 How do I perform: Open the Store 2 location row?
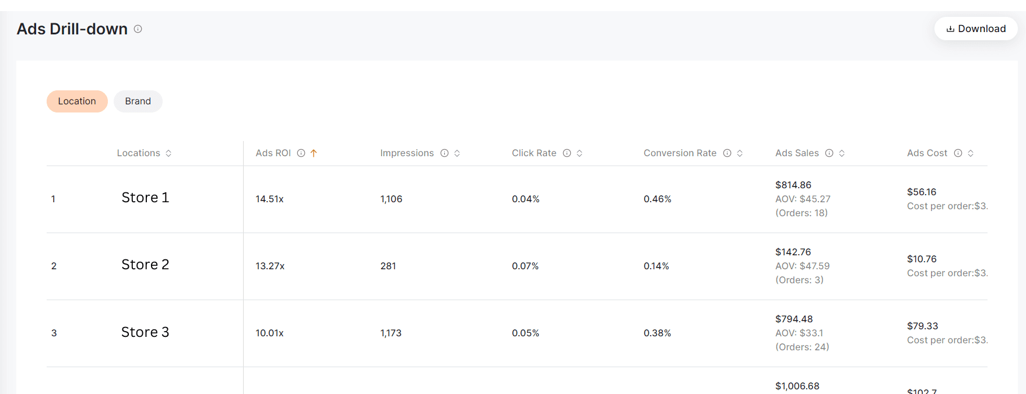(x=145, y=265)
